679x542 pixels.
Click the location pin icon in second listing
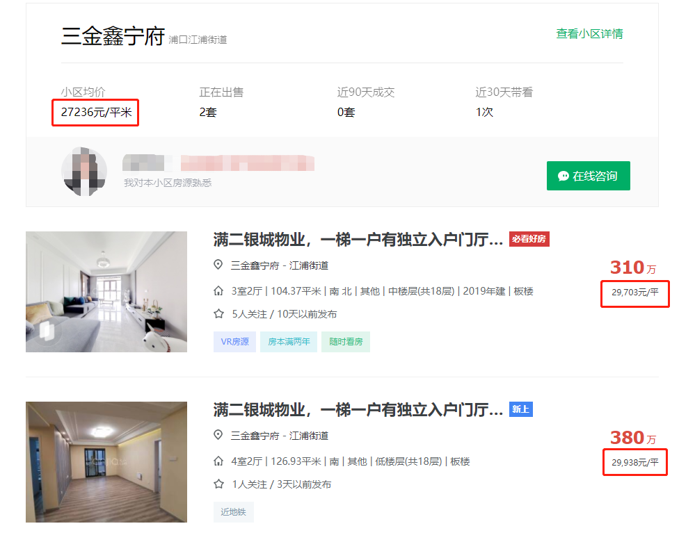point(218,435)
